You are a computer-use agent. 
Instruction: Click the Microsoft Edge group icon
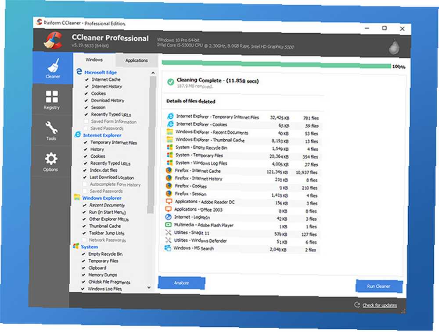click(79, 72)
